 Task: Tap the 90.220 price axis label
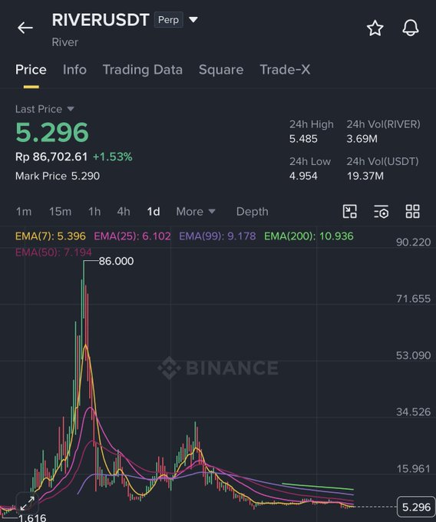tap(413, 242)
